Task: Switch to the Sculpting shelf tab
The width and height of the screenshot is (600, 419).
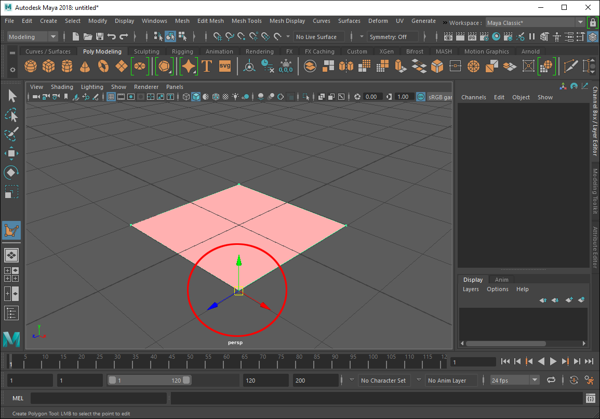Action: [x=146, y=51]
